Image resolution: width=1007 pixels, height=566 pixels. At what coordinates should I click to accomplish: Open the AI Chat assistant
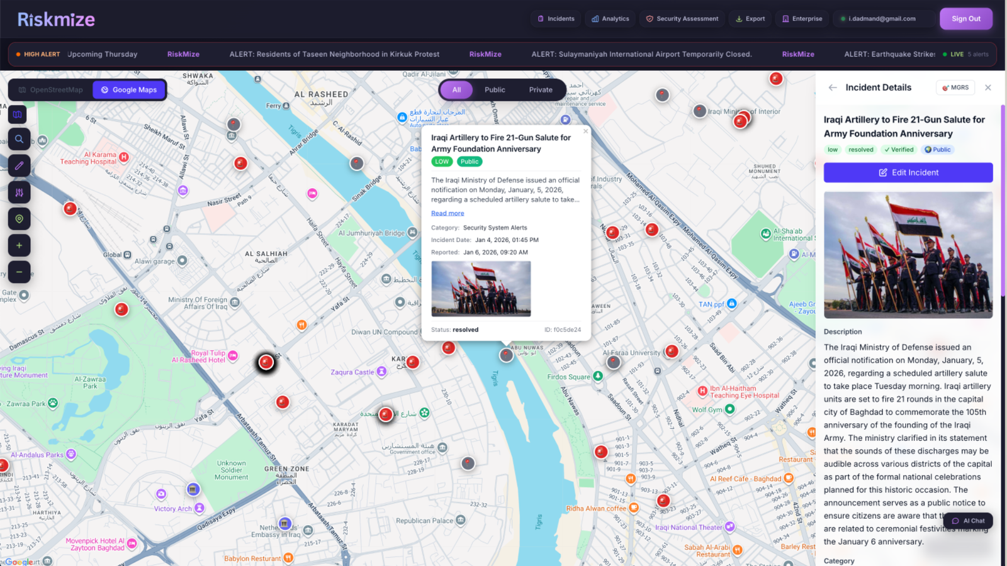click(968, 521)
